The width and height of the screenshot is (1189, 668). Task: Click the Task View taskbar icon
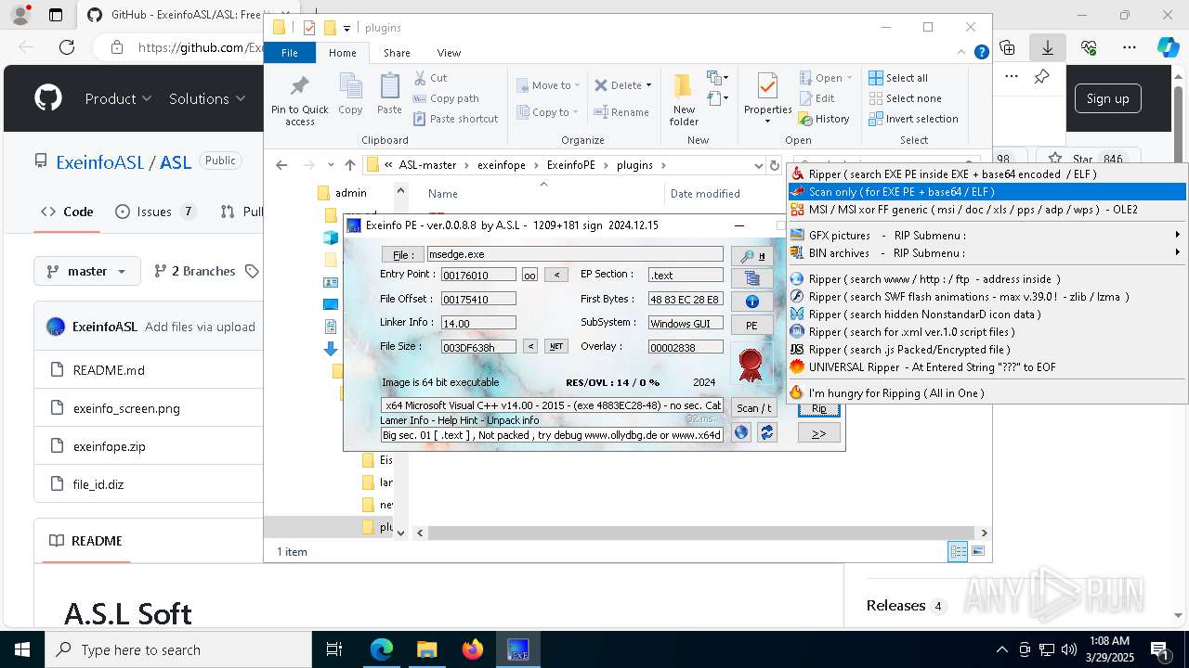(x=334, y=649)
